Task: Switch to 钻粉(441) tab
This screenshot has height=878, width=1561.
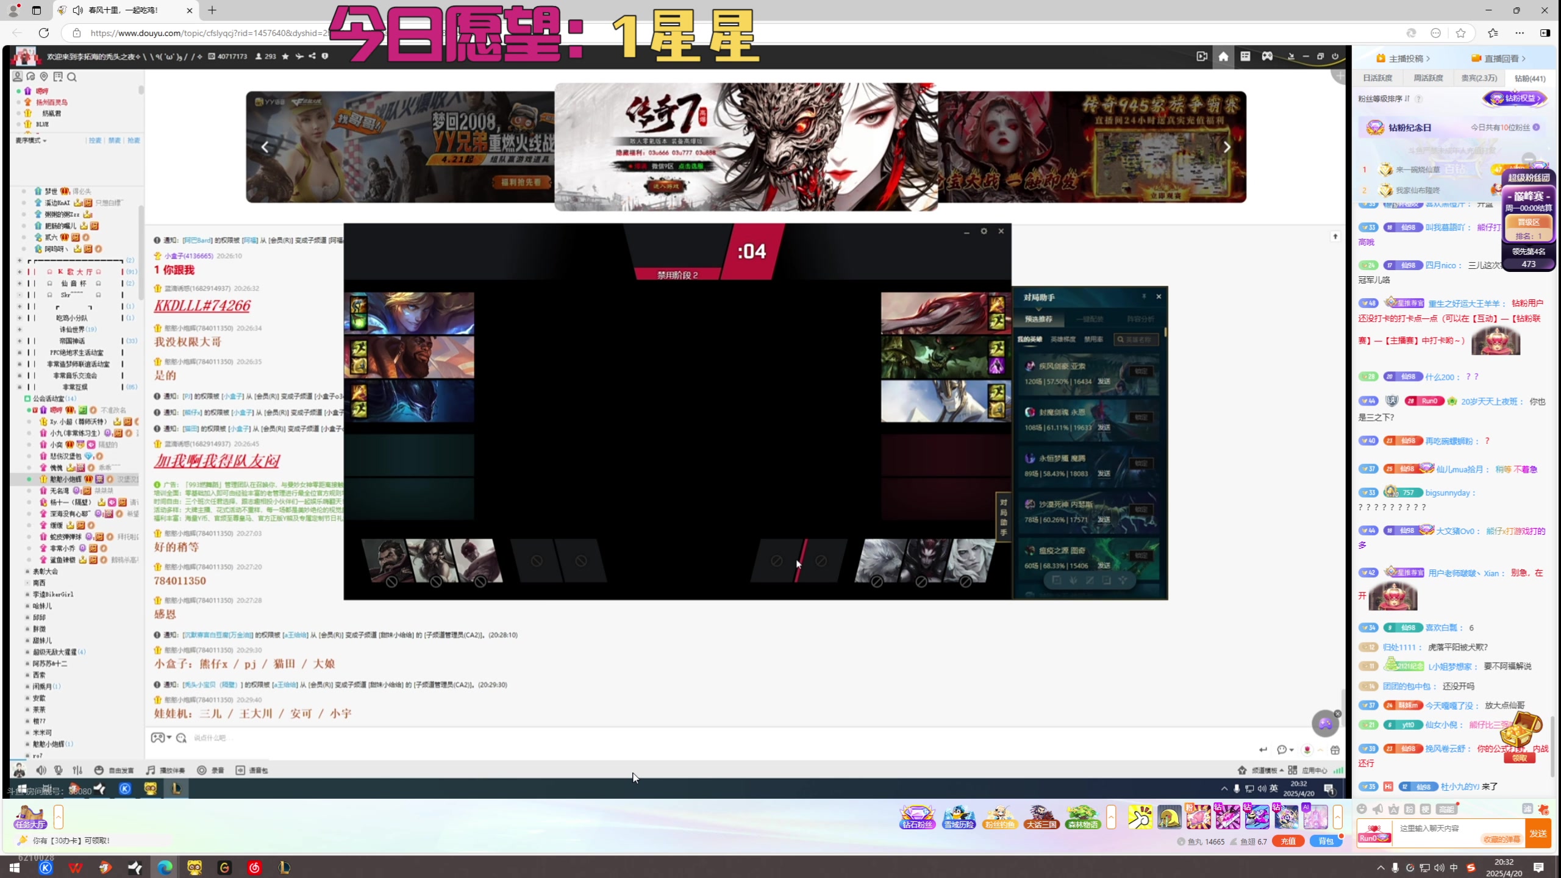Action: [x=1530, y=78]
